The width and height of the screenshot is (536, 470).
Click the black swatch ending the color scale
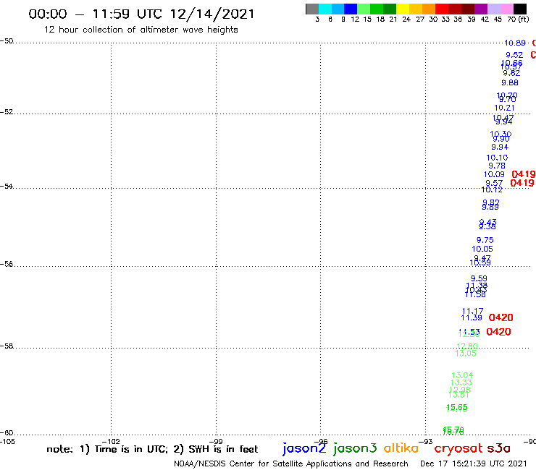pos(520,9)
